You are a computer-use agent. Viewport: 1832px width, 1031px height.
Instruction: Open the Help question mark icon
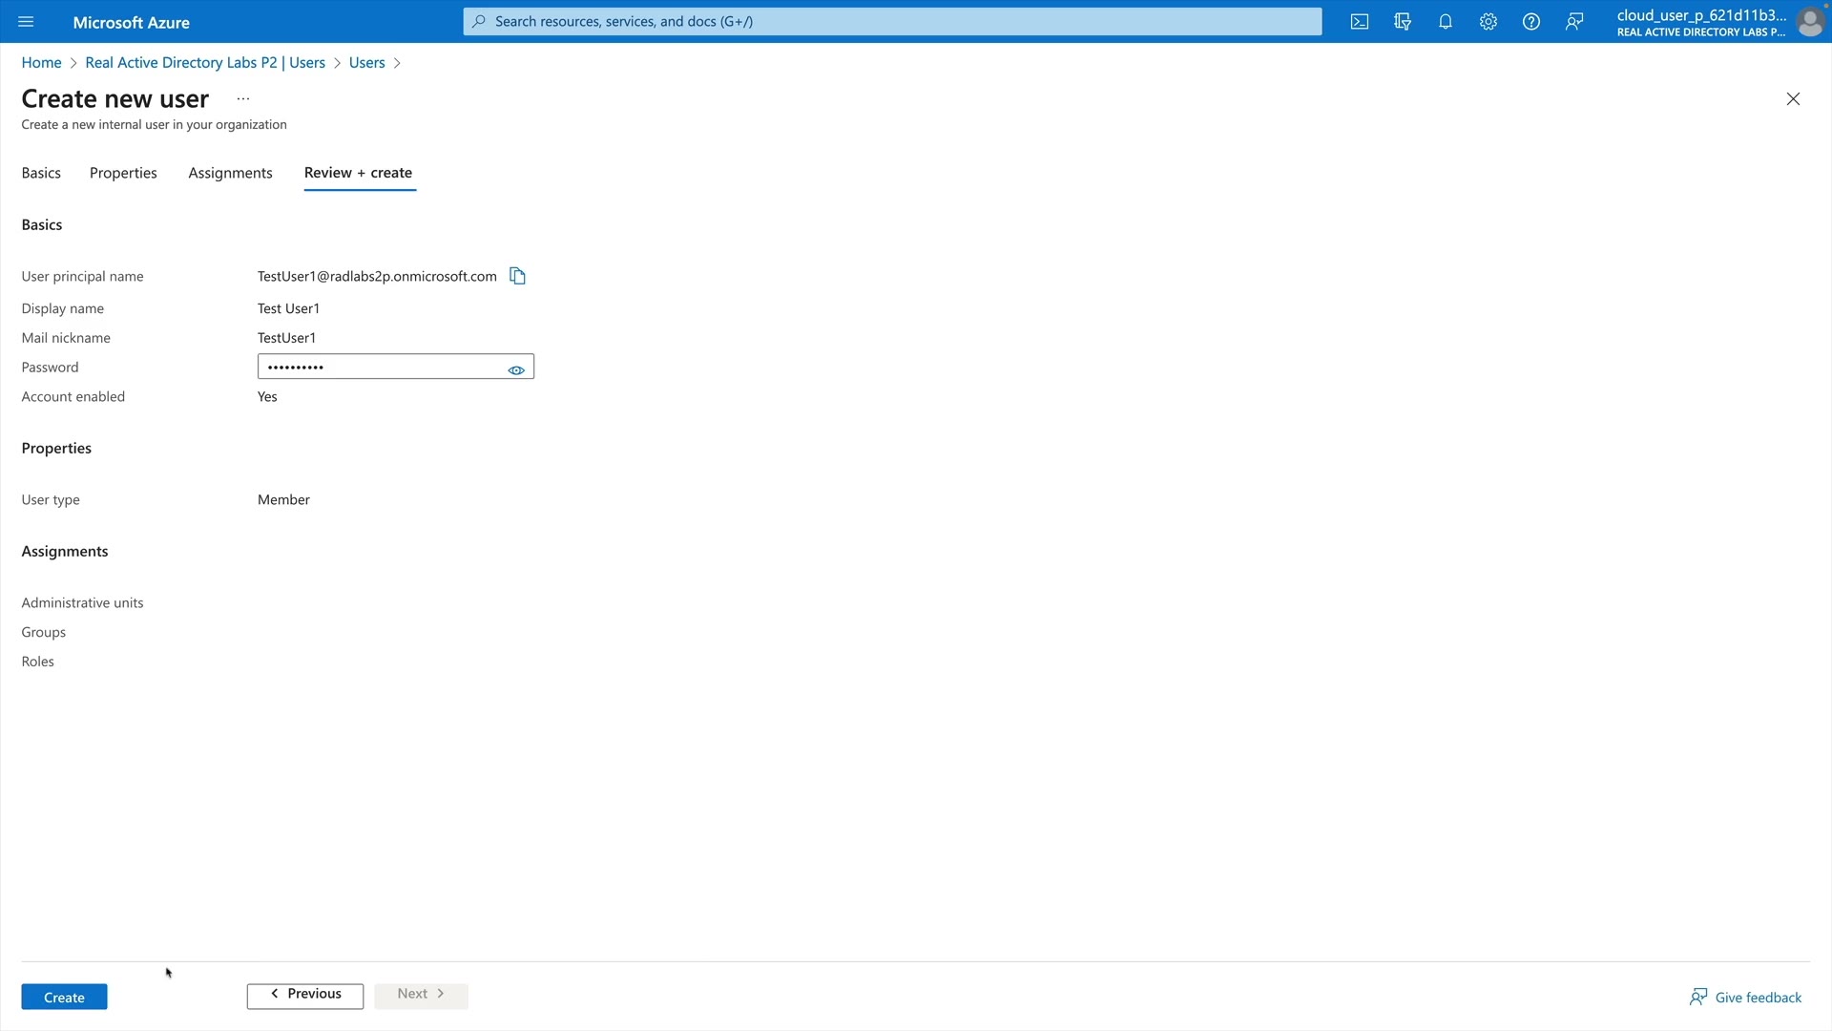1531,22
